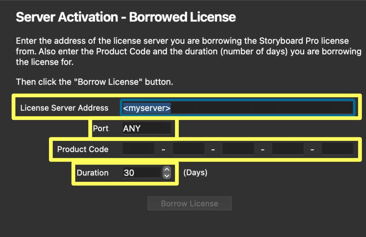Click the third Product Code segment box
Image resolution: width=366 pixels, height=237 pixels.
(x=238, y=149)
